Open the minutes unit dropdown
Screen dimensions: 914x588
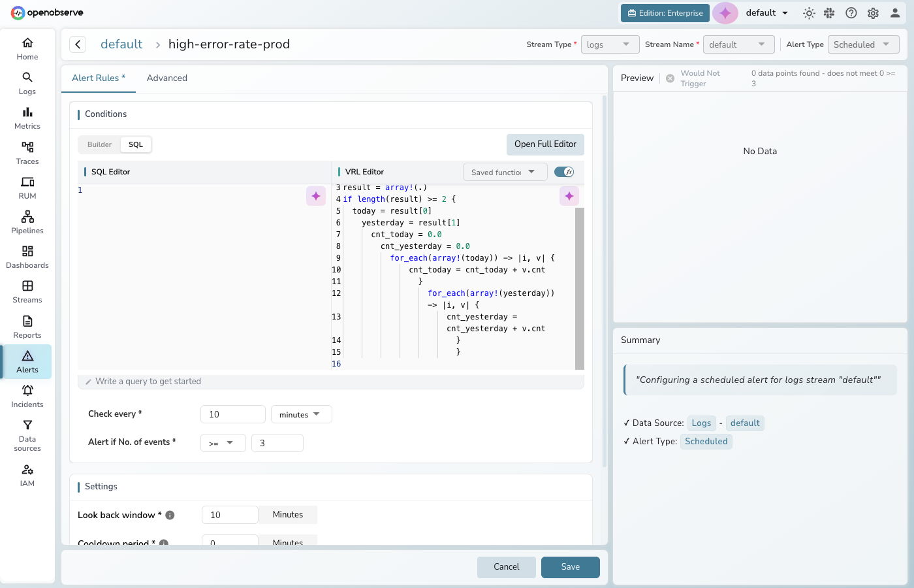pos(301,414)
